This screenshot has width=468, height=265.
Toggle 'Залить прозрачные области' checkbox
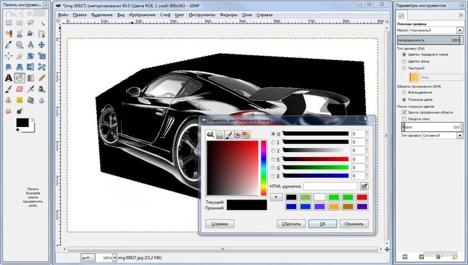point(404,112)
